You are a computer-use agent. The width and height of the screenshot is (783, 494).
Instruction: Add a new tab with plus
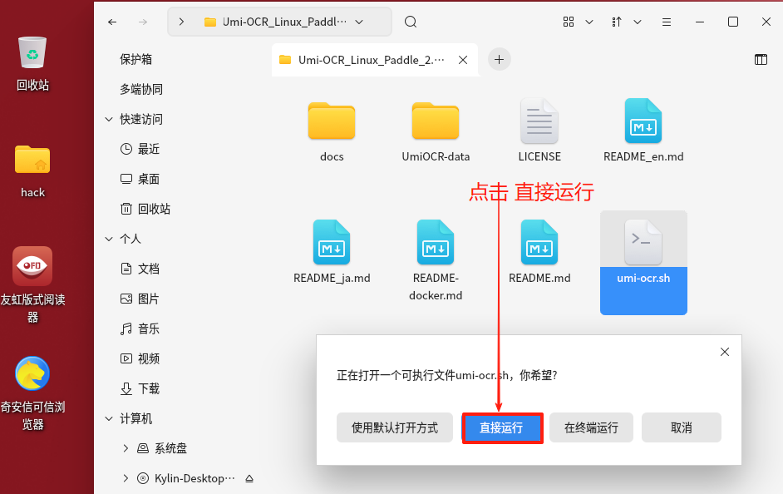499,60
